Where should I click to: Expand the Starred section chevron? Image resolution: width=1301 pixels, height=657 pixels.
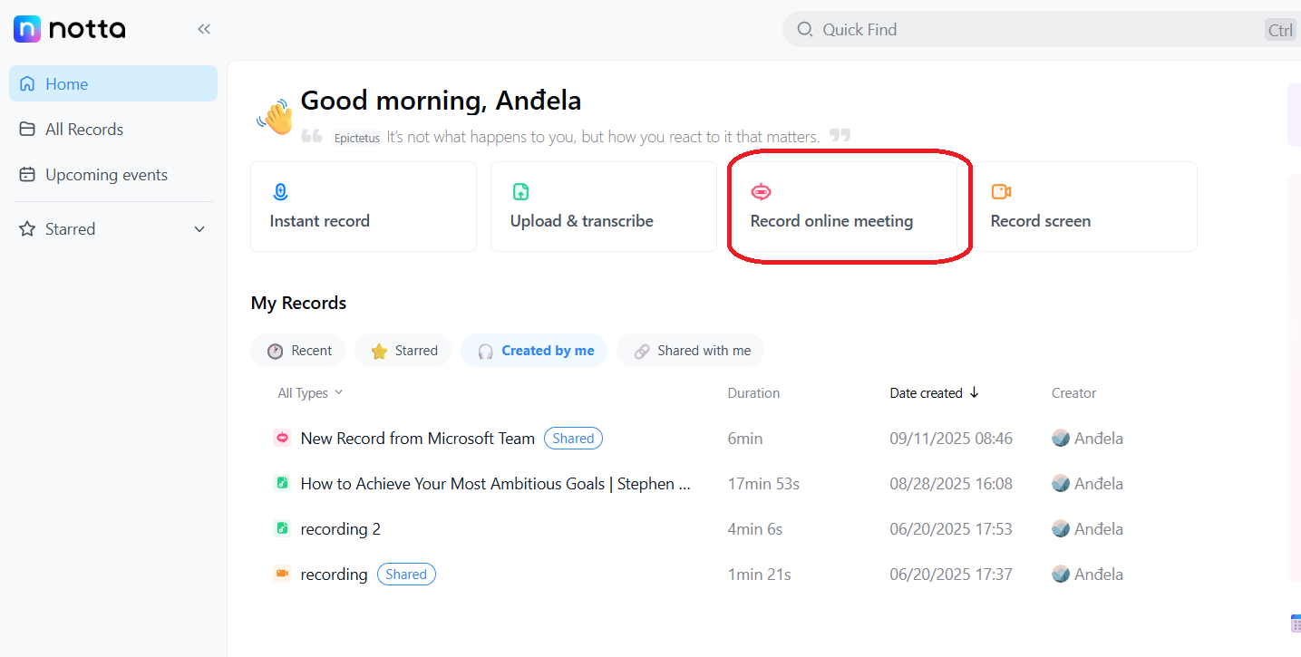point(199,229)
